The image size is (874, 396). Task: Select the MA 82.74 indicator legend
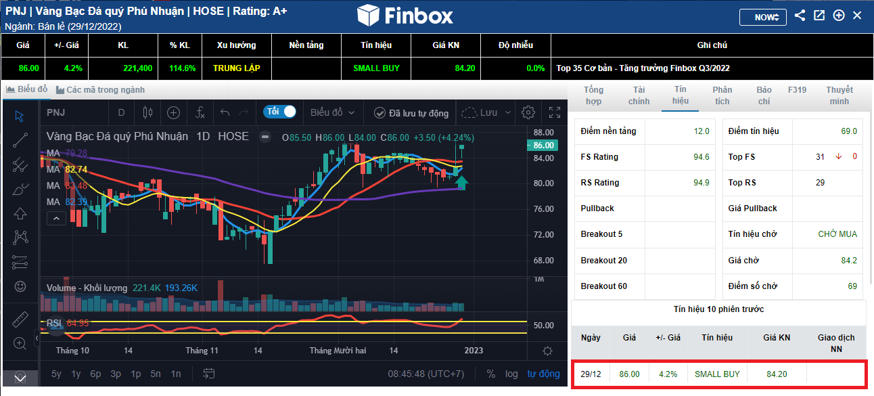point(67,169)
